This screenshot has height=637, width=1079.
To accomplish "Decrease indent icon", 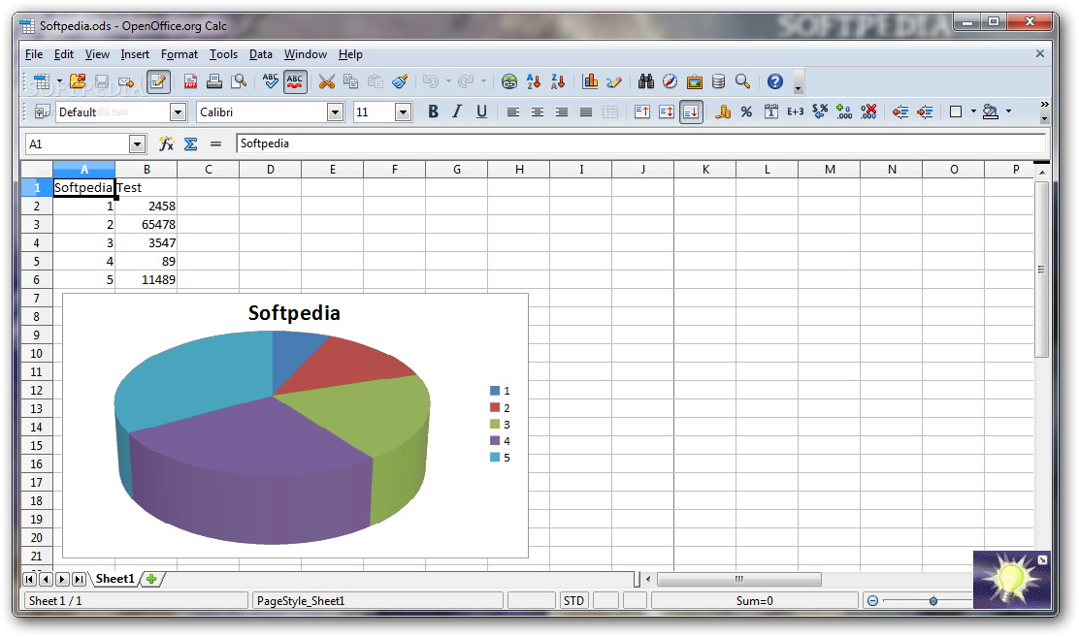I will coord(900,111).
